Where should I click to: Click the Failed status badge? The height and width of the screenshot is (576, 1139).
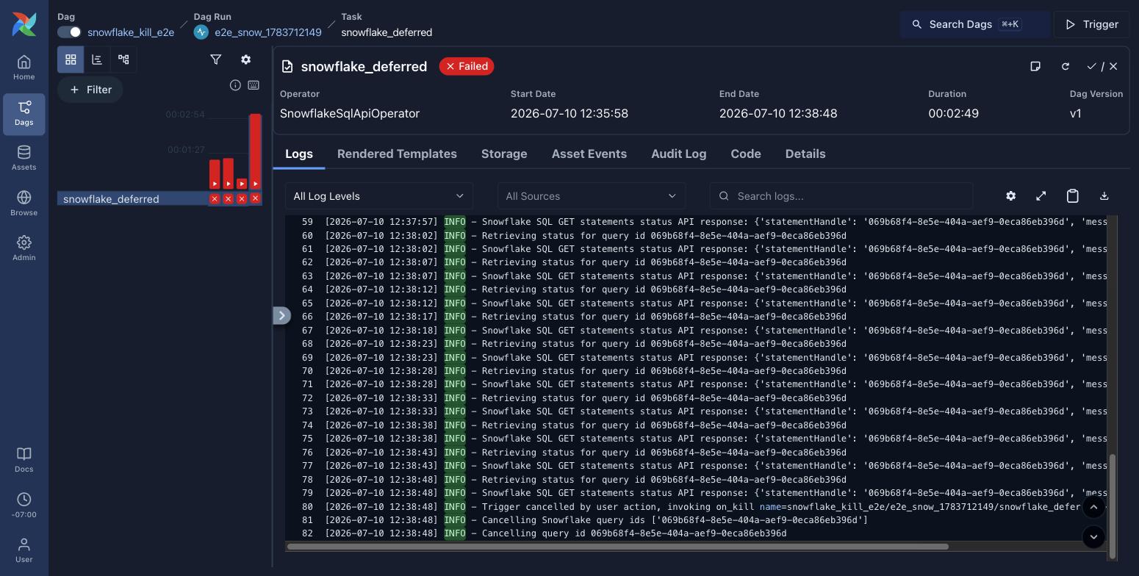click(467, 66)
